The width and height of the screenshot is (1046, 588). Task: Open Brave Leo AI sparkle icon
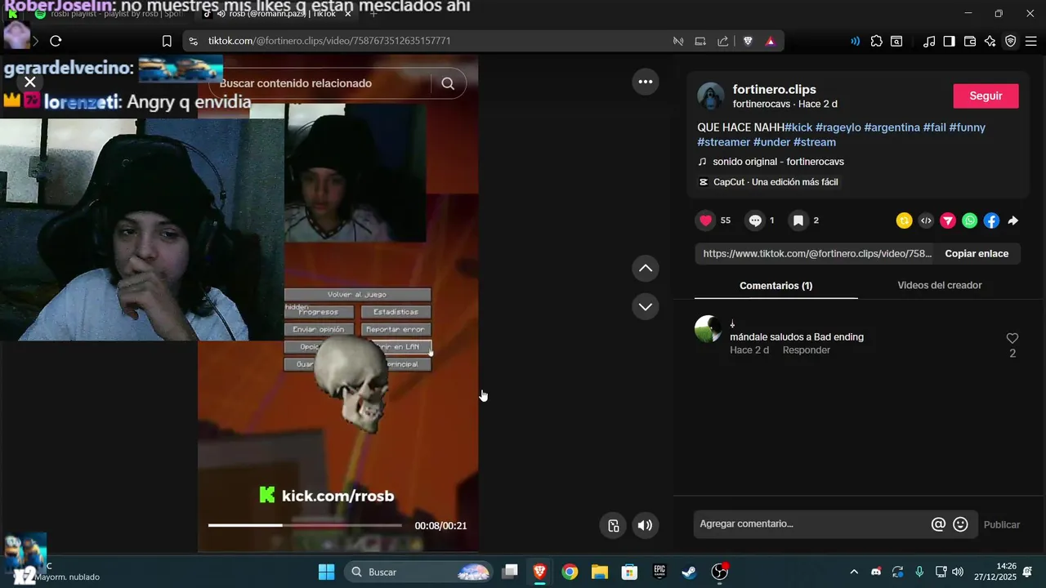[990, 41]
